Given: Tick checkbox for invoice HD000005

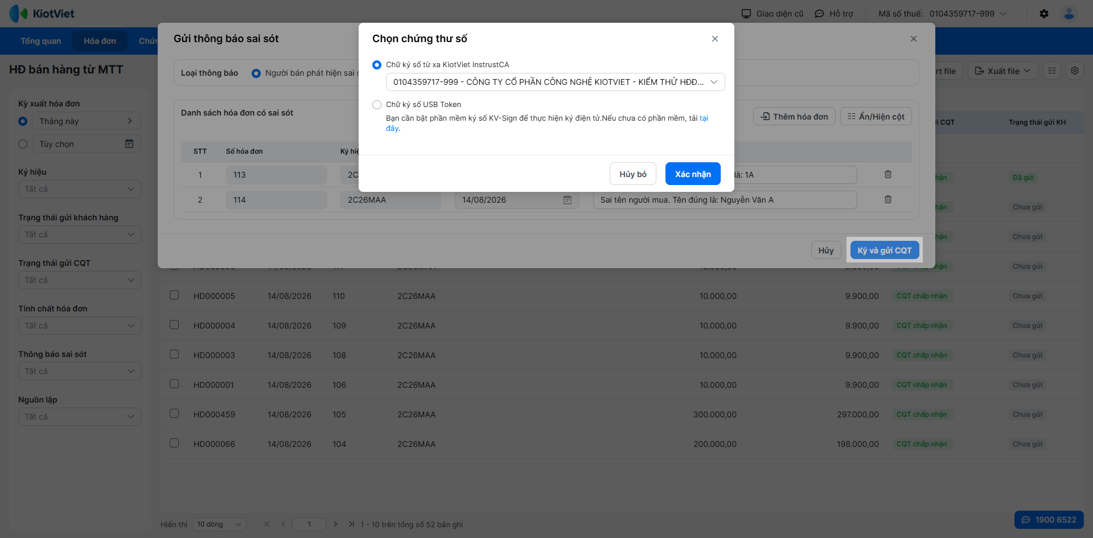Looking at the screenshot, I should [x=174, y=295].
